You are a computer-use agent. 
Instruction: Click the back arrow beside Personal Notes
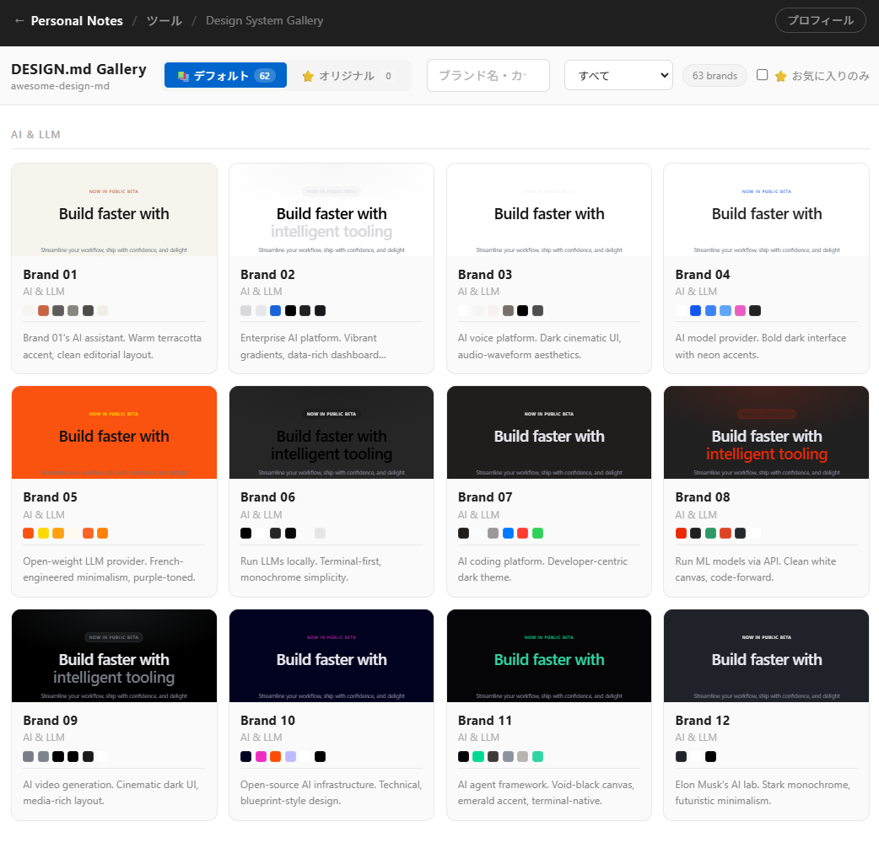[x=19, y=21]
